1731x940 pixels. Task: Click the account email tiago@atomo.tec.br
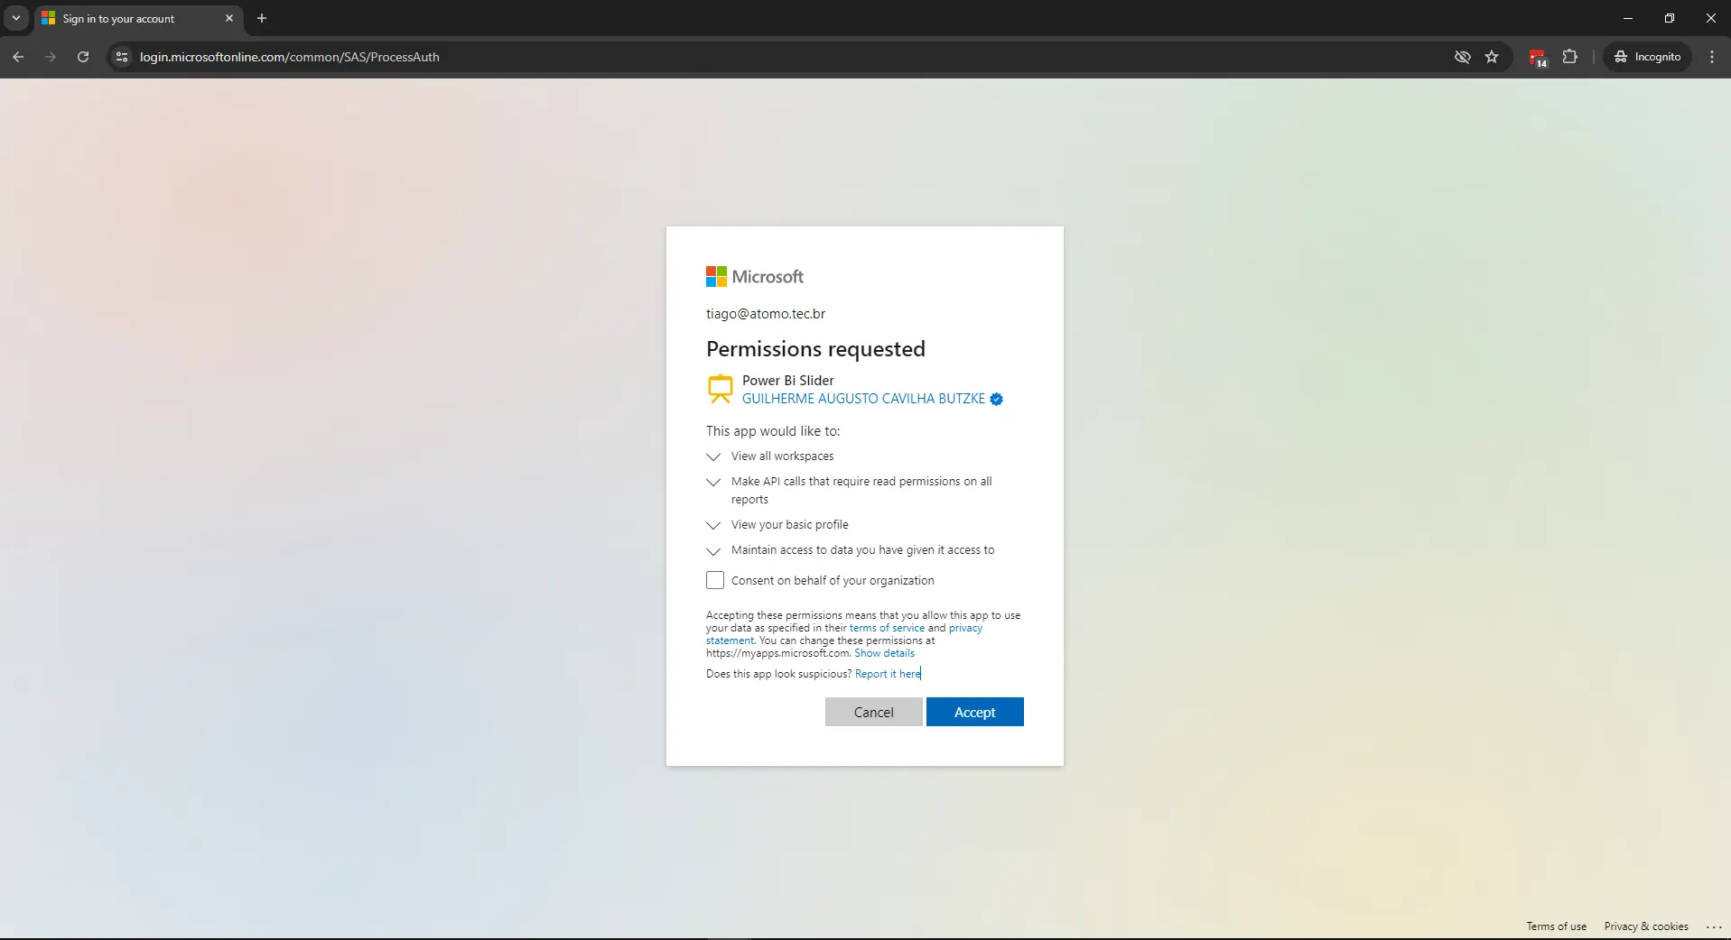[766, 314]
